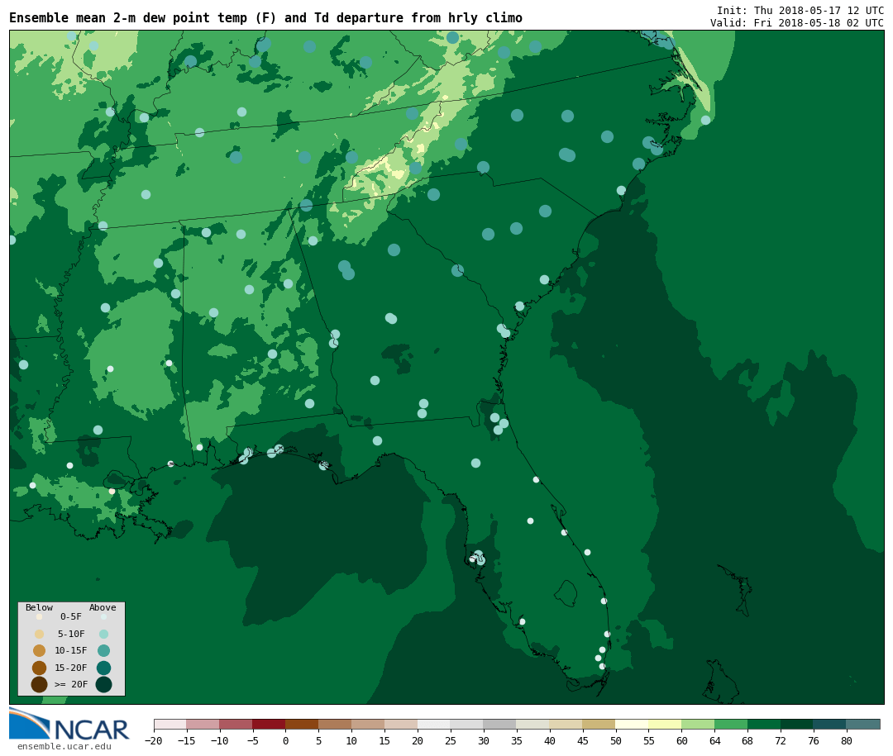Image resolution: width=893 pixels, height=756 pixels.
Task: Click the Above >= 20F legend circle
Action: click(103, 684)
